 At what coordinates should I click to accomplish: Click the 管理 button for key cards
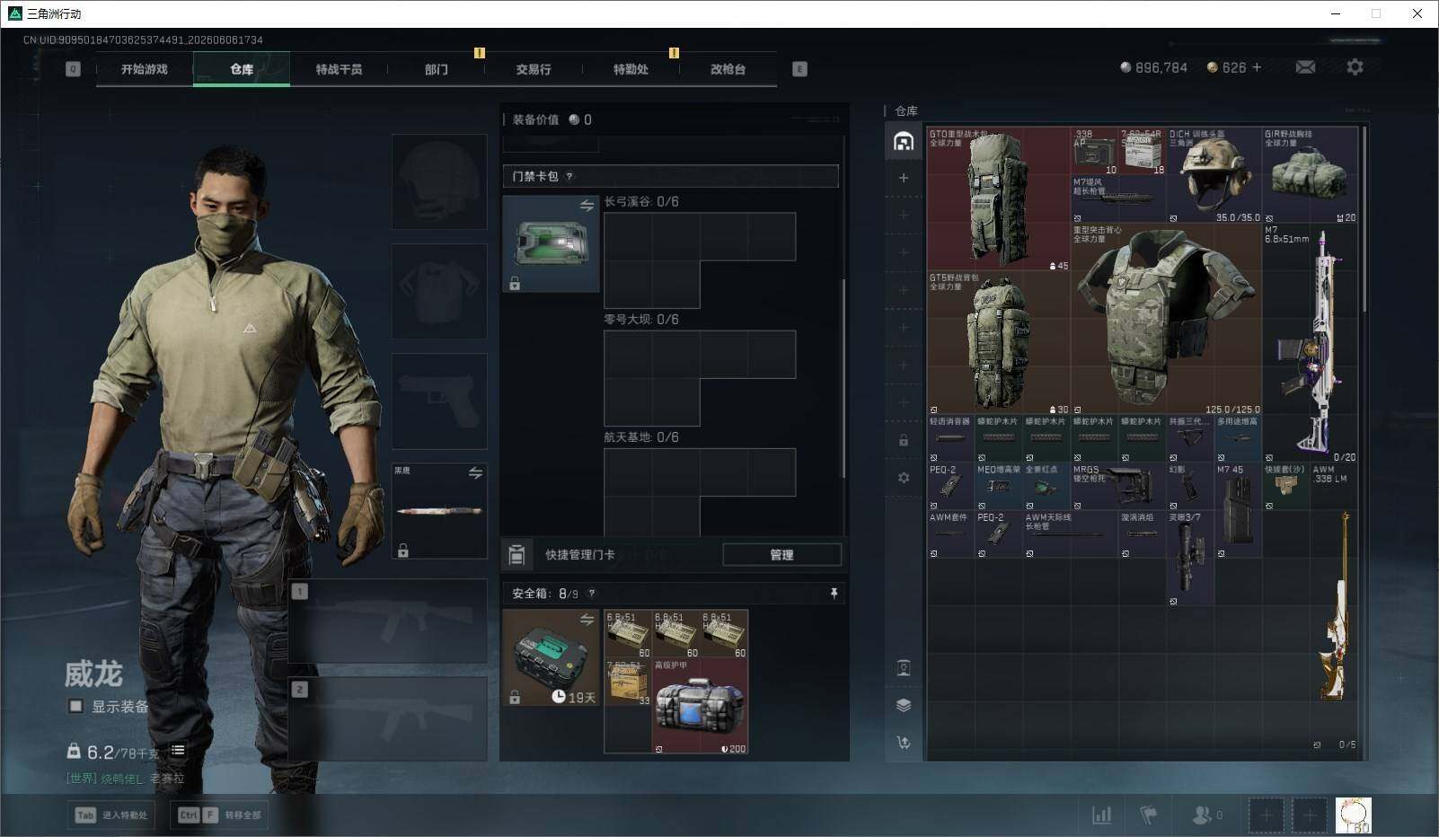[781, 555]
